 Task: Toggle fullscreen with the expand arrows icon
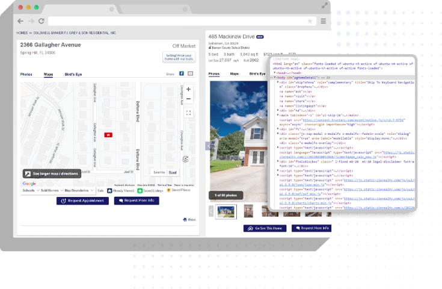click(325, 5)
